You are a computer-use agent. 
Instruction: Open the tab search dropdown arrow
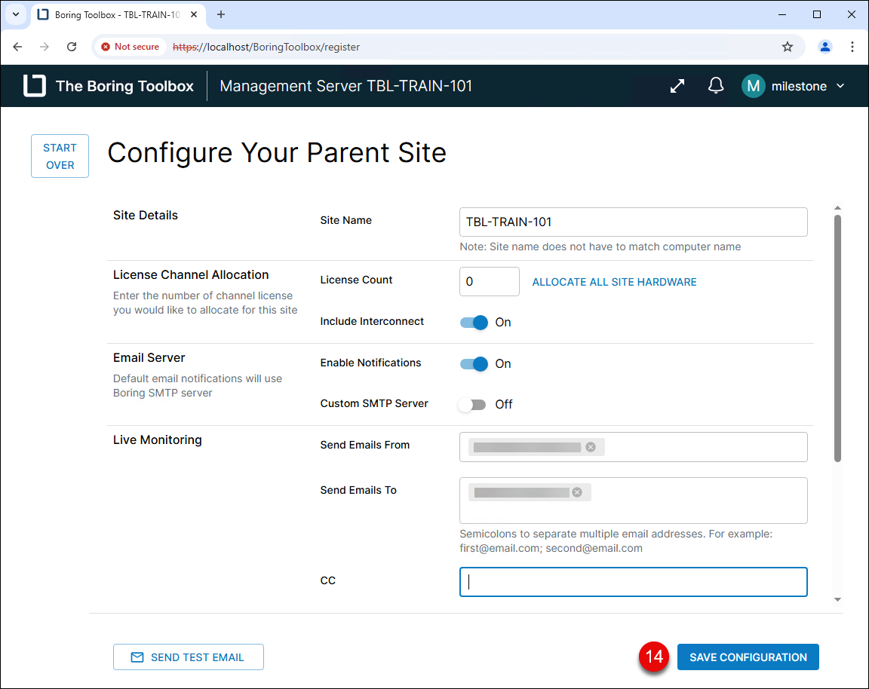pyautogui.click(x=16, y=14)
